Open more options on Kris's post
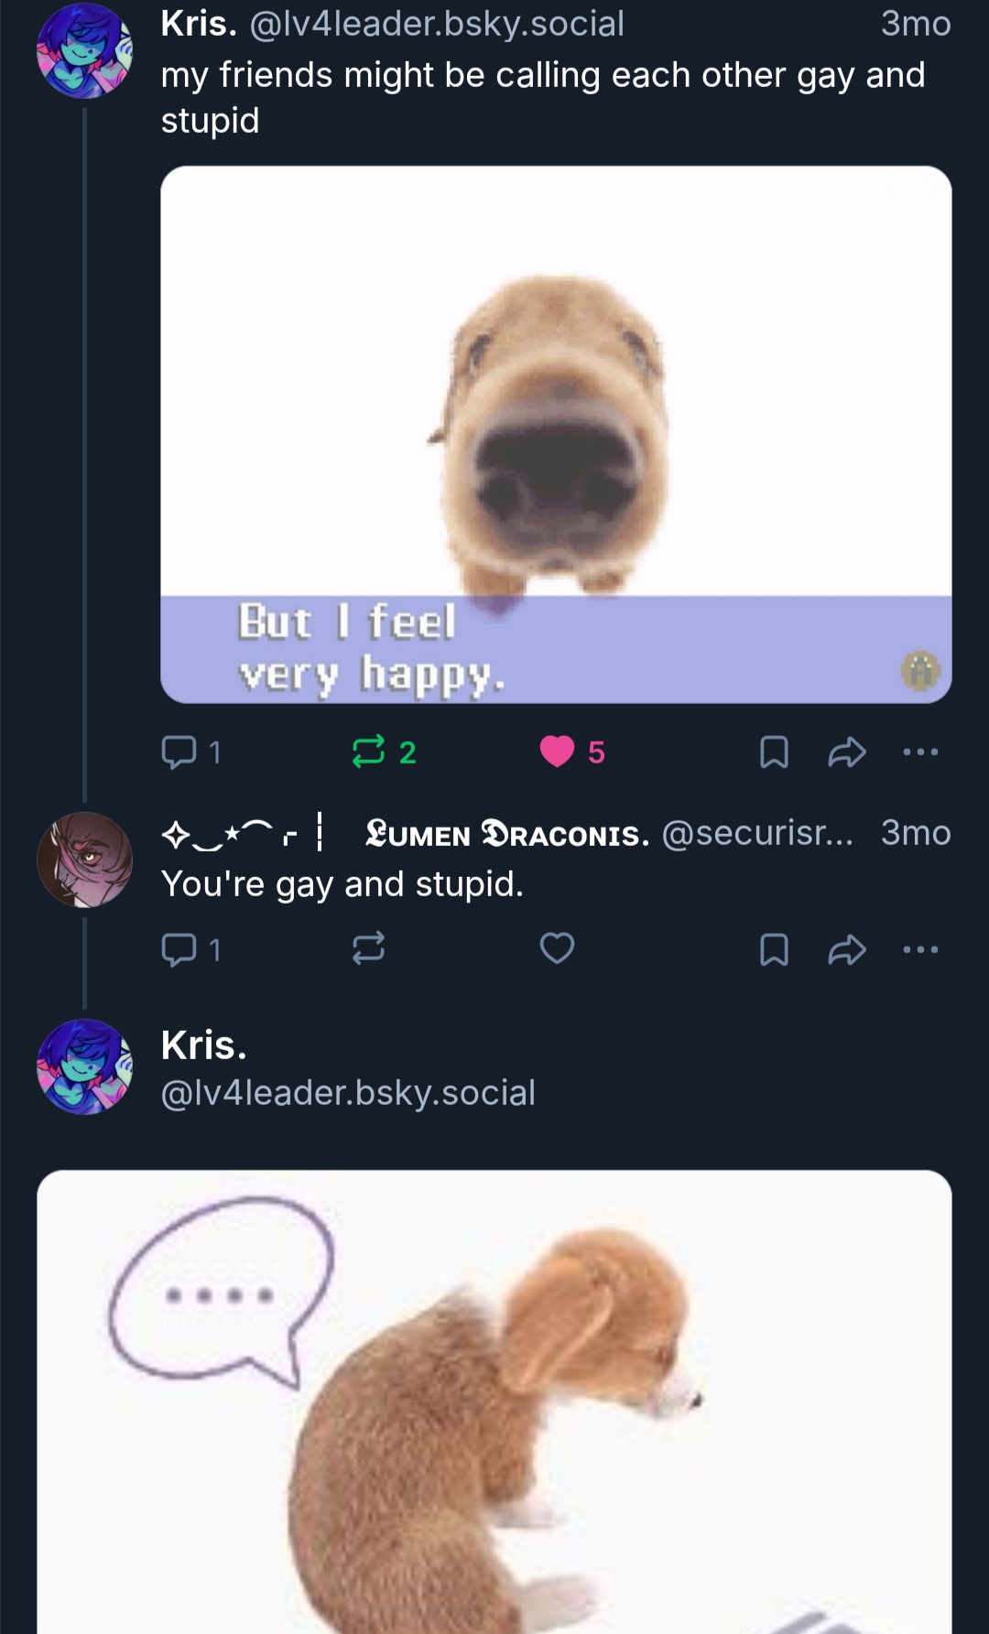 coord(920,752)
